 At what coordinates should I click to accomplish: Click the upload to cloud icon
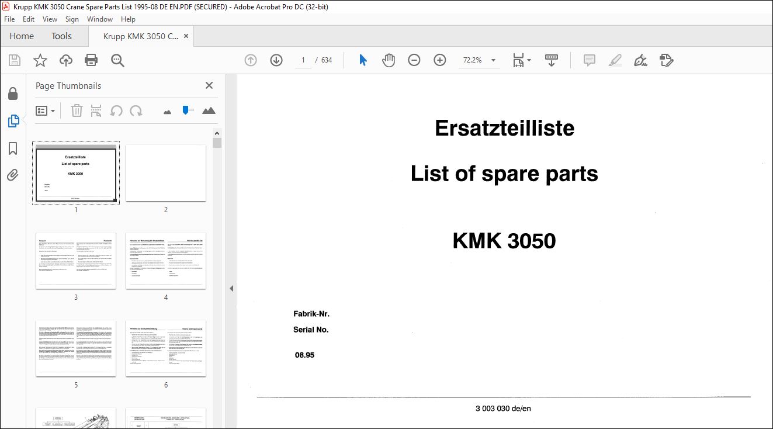coord(66,60)
